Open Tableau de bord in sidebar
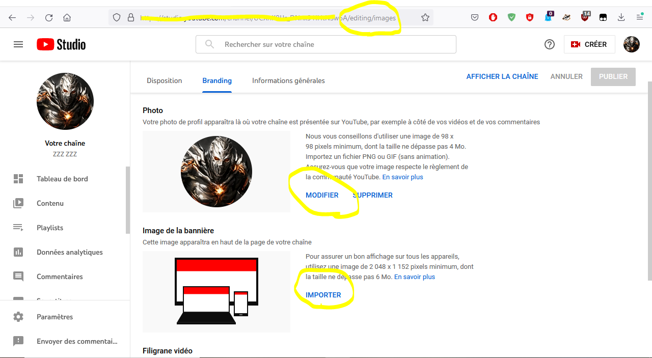The height and width of the screenshot is (358, 652). point(62,179)
